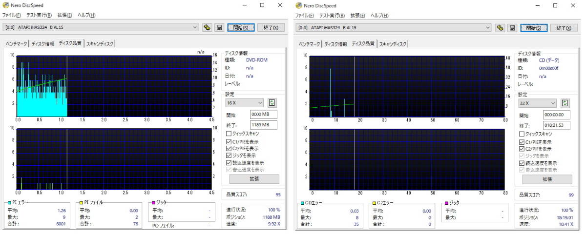Click green refresh speed icon beside 16 X

click(x=272, y=103)
